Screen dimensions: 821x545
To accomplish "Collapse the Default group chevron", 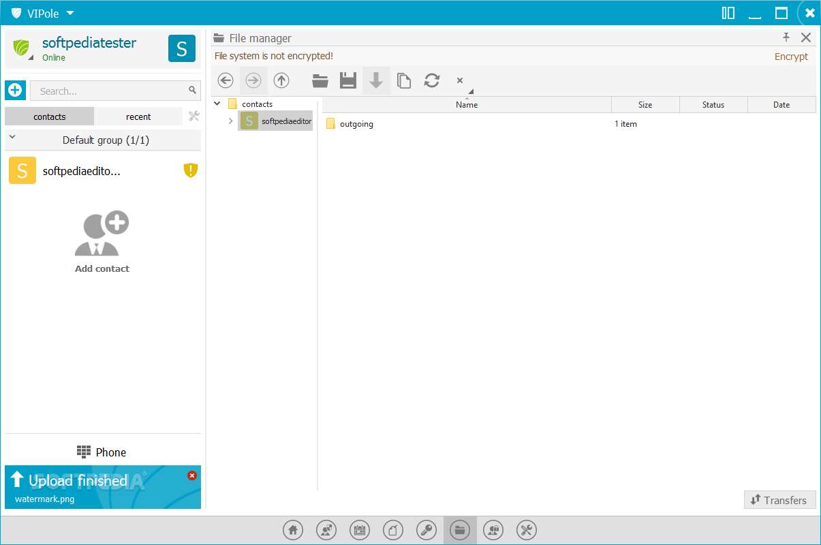I will click(x=12, y=138).
